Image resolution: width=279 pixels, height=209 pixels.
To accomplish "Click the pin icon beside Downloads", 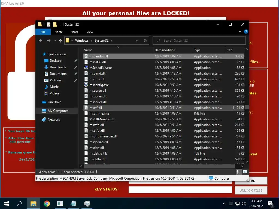I will [76, 67].
